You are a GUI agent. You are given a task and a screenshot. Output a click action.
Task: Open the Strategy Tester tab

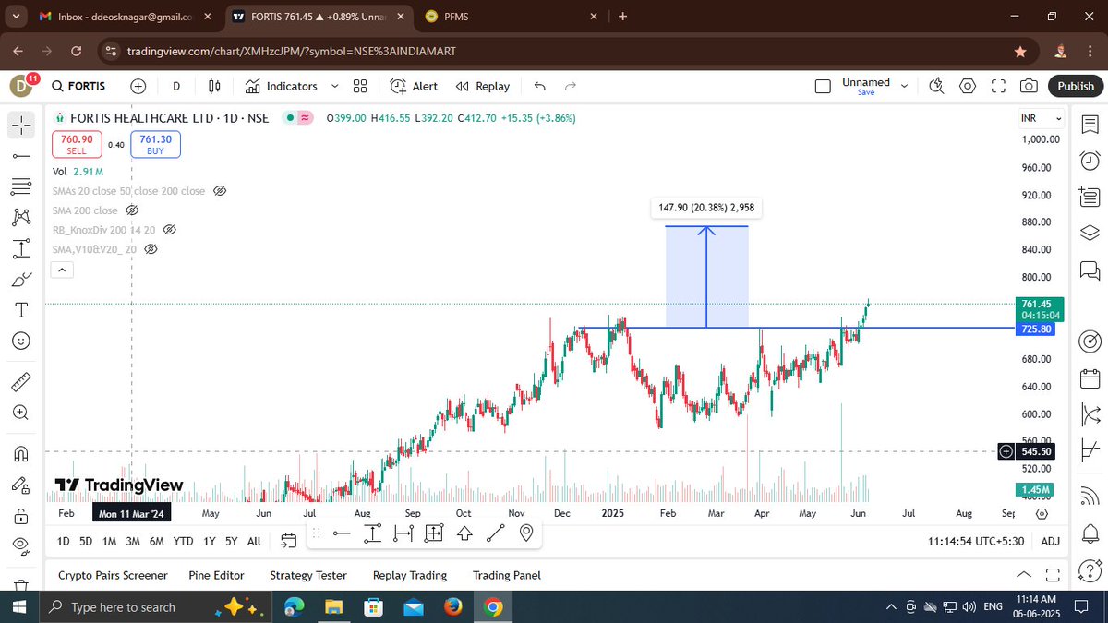[x=308, y=575]
